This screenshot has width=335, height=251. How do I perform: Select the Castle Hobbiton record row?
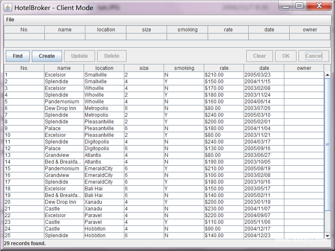(x=63, y=229)
